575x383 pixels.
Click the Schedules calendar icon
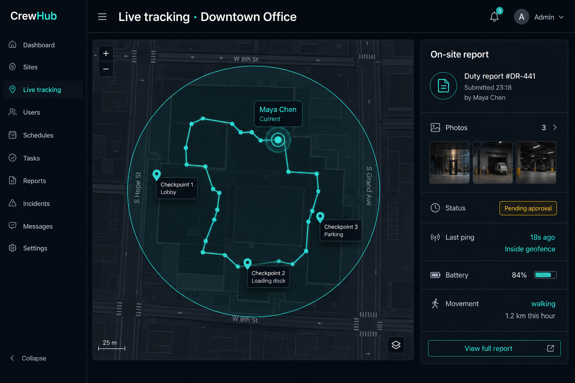coord(12,135)
